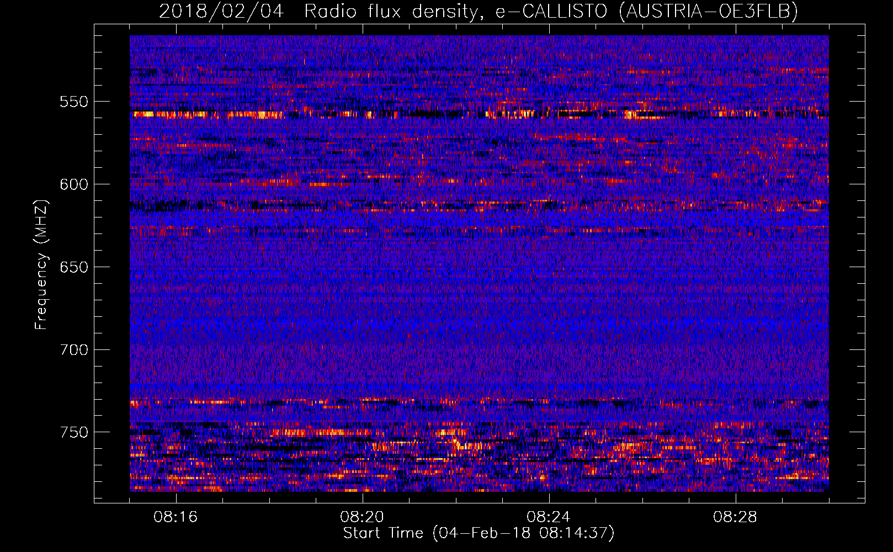Screen dimensions: 893x552
Task: Select the 750 frequency tick label
Action: click(74, 432)
